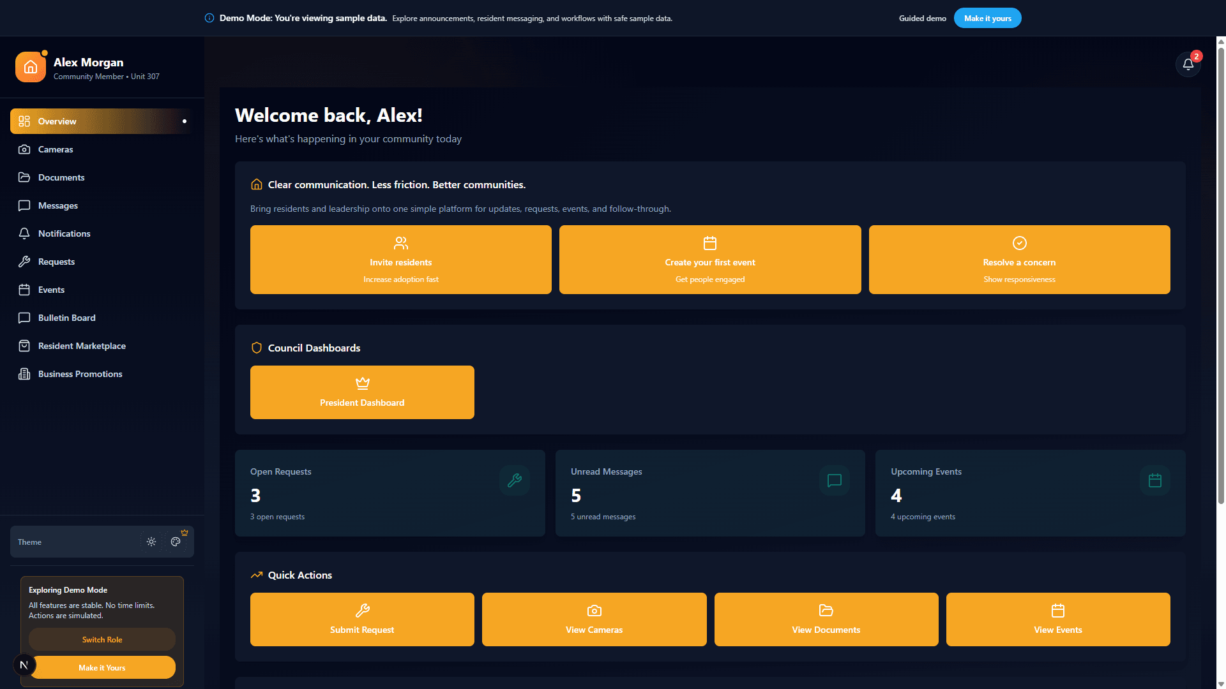Click the '4 upcoming events' text
1226x689 pixels.
click(x=923, y=517)
